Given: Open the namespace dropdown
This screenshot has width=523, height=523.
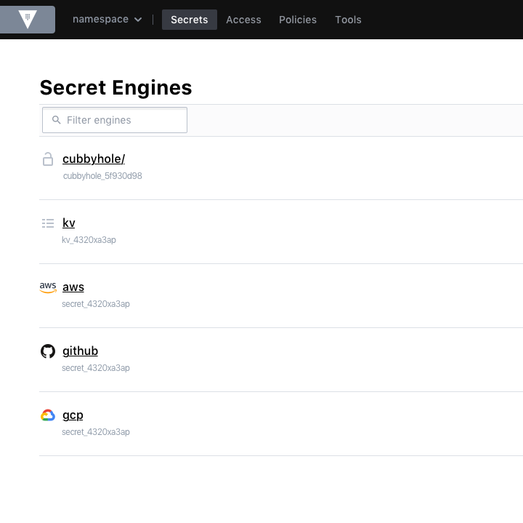Looking at the screenshot, I should tap(107, 20).
